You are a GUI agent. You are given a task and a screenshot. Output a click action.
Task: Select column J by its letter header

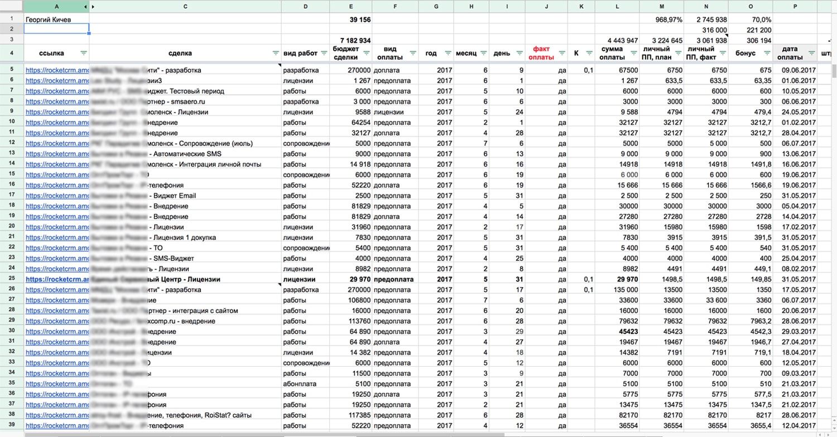point(546,7)
